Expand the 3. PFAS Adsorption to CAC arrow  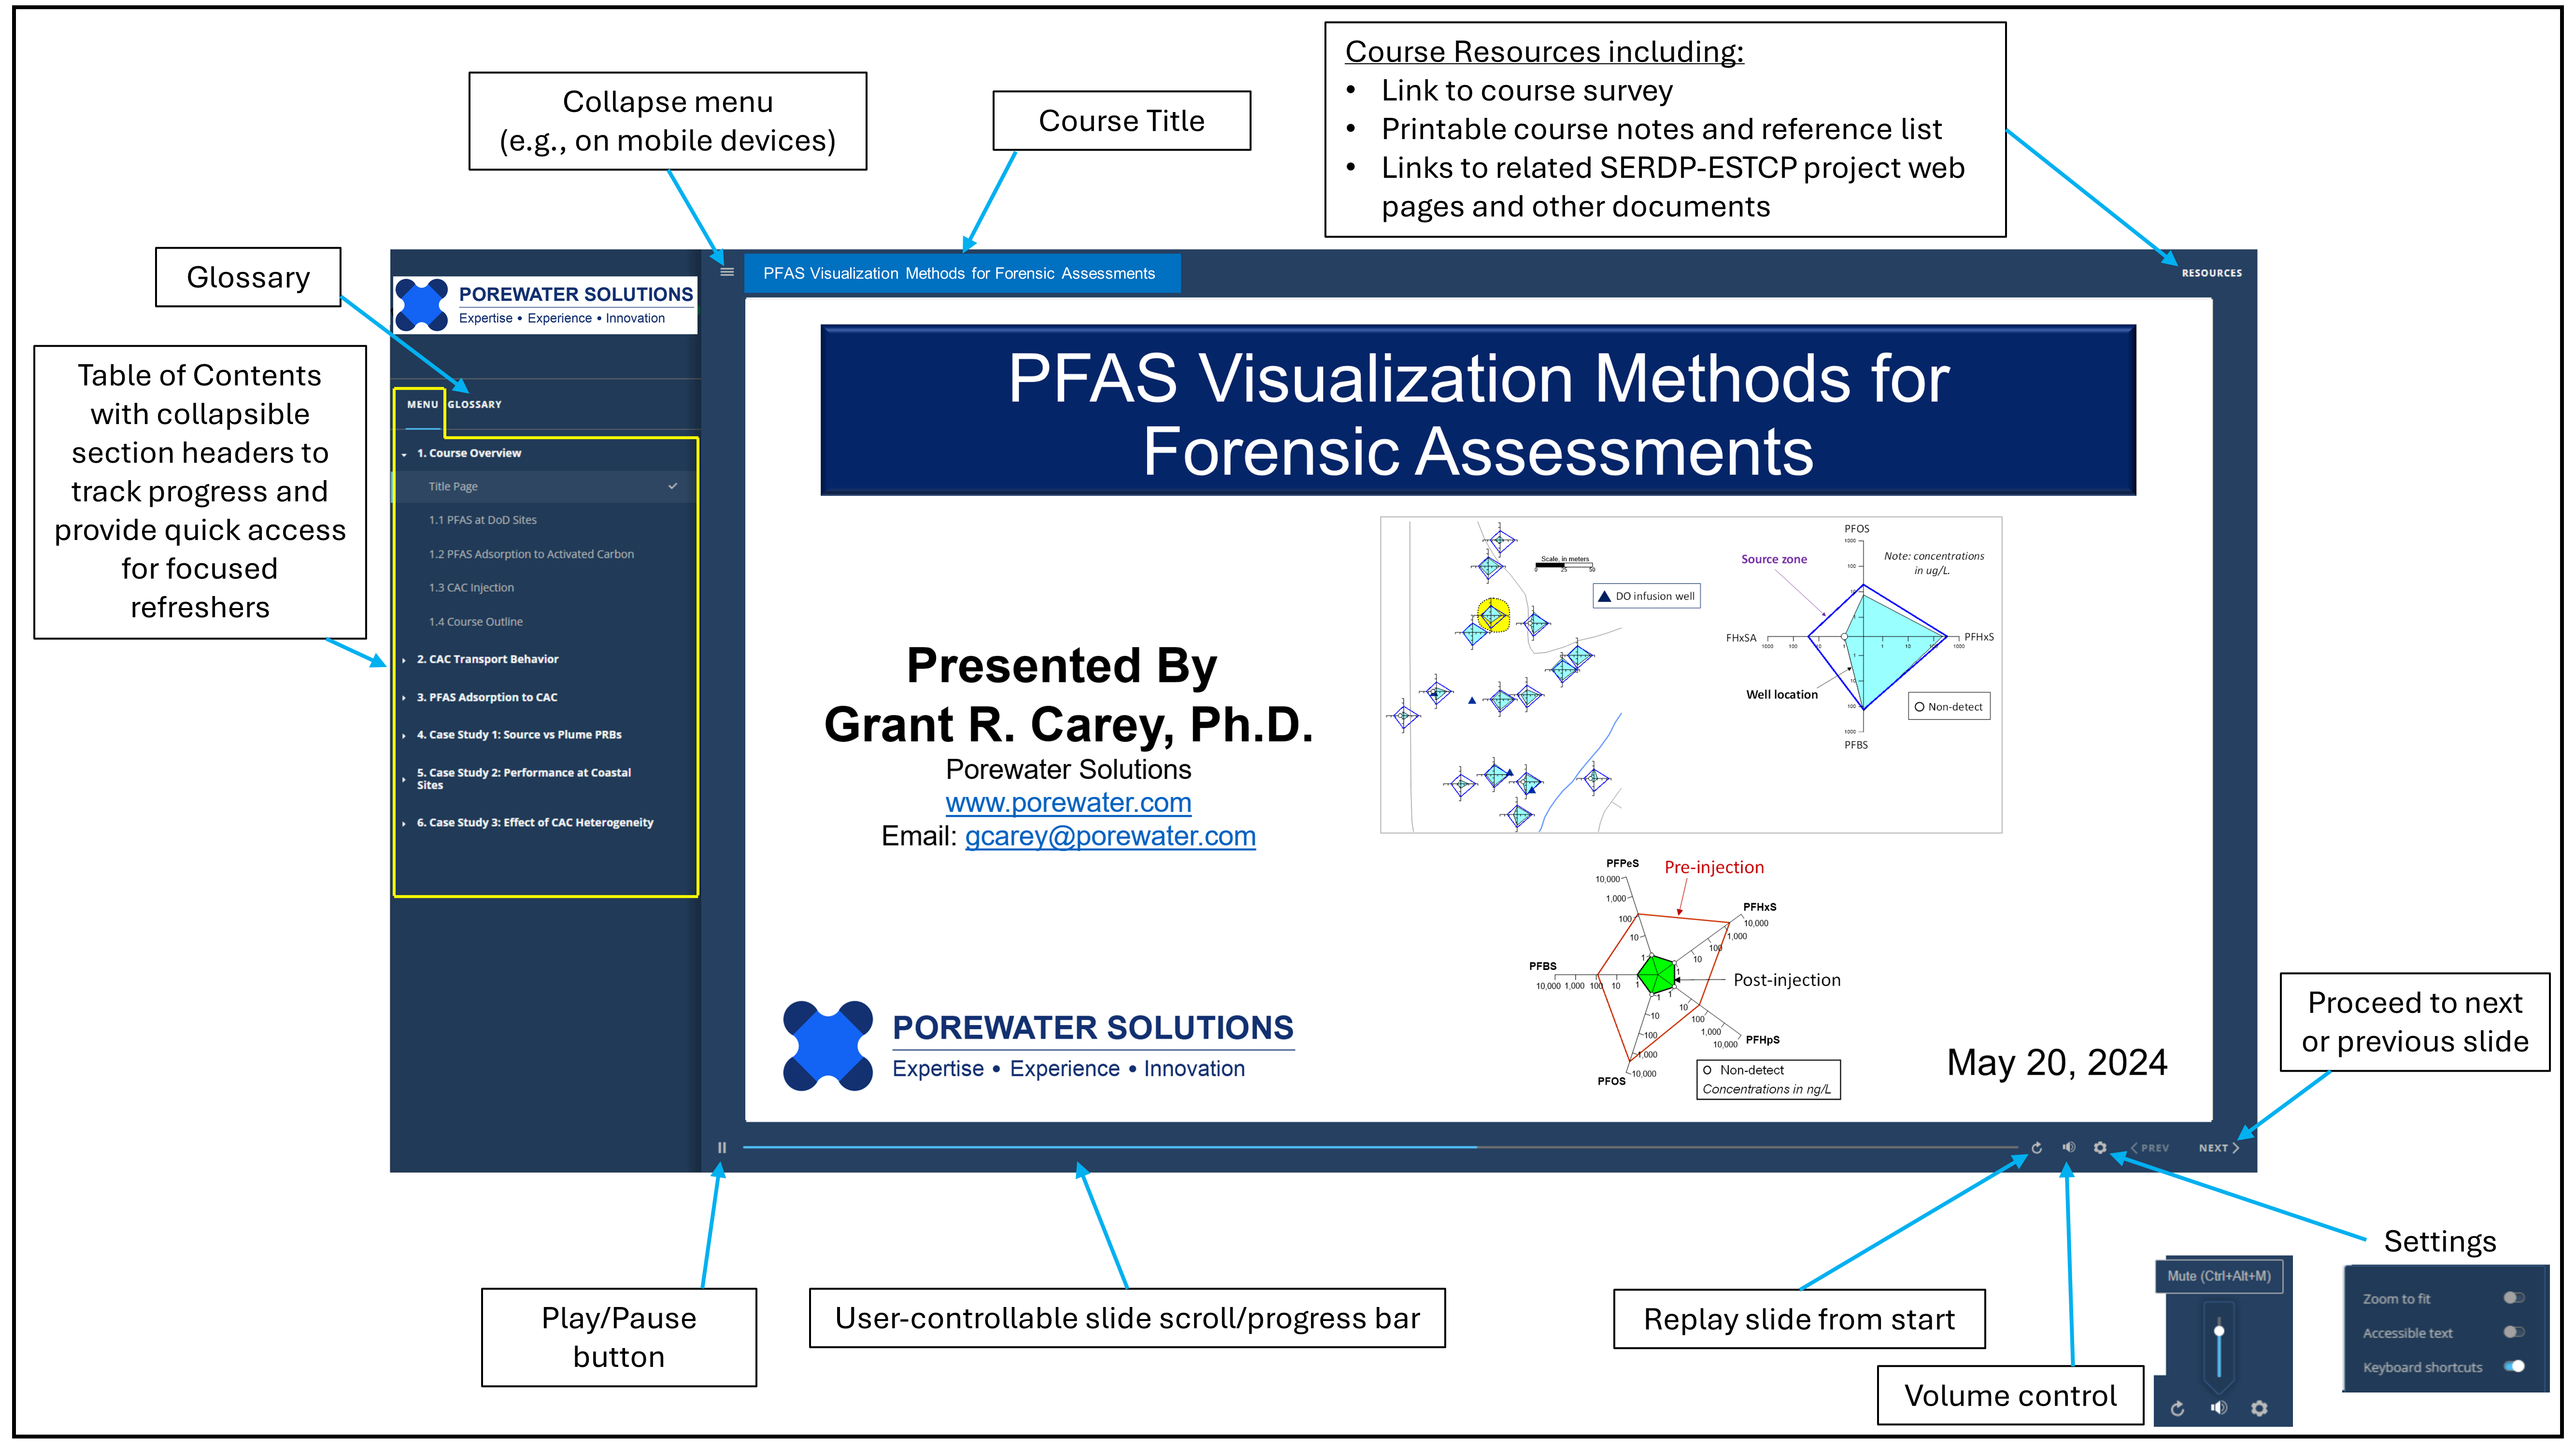point(404,698)
